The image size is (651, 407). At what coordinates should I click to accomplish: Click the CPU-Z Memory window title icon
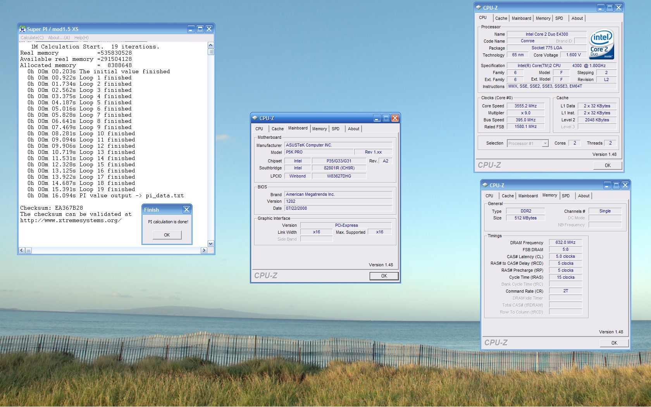click(485, 185)
